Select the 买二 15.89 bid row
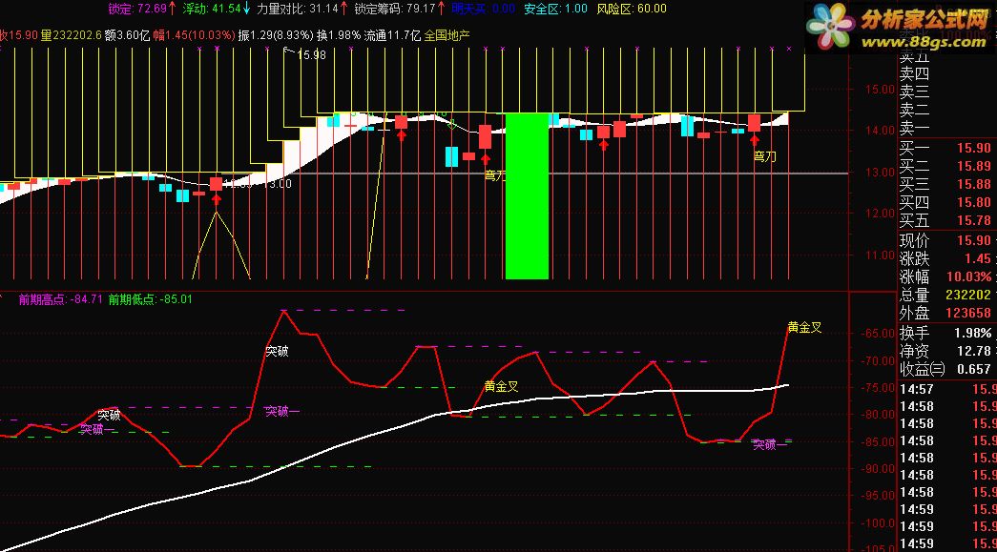 click(946, 167)
